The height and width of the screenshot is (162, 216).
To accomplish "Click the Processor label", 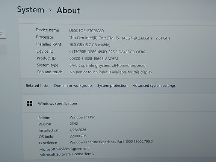I will click(x=45, y=37).
